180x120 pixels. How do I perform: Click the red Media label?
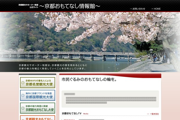coord(86,114)
